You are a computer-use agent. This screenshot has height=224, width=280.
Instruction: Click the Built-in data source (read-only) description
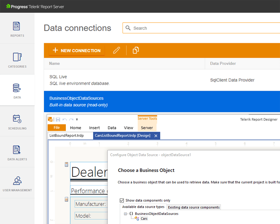click(x=79, y=105)
